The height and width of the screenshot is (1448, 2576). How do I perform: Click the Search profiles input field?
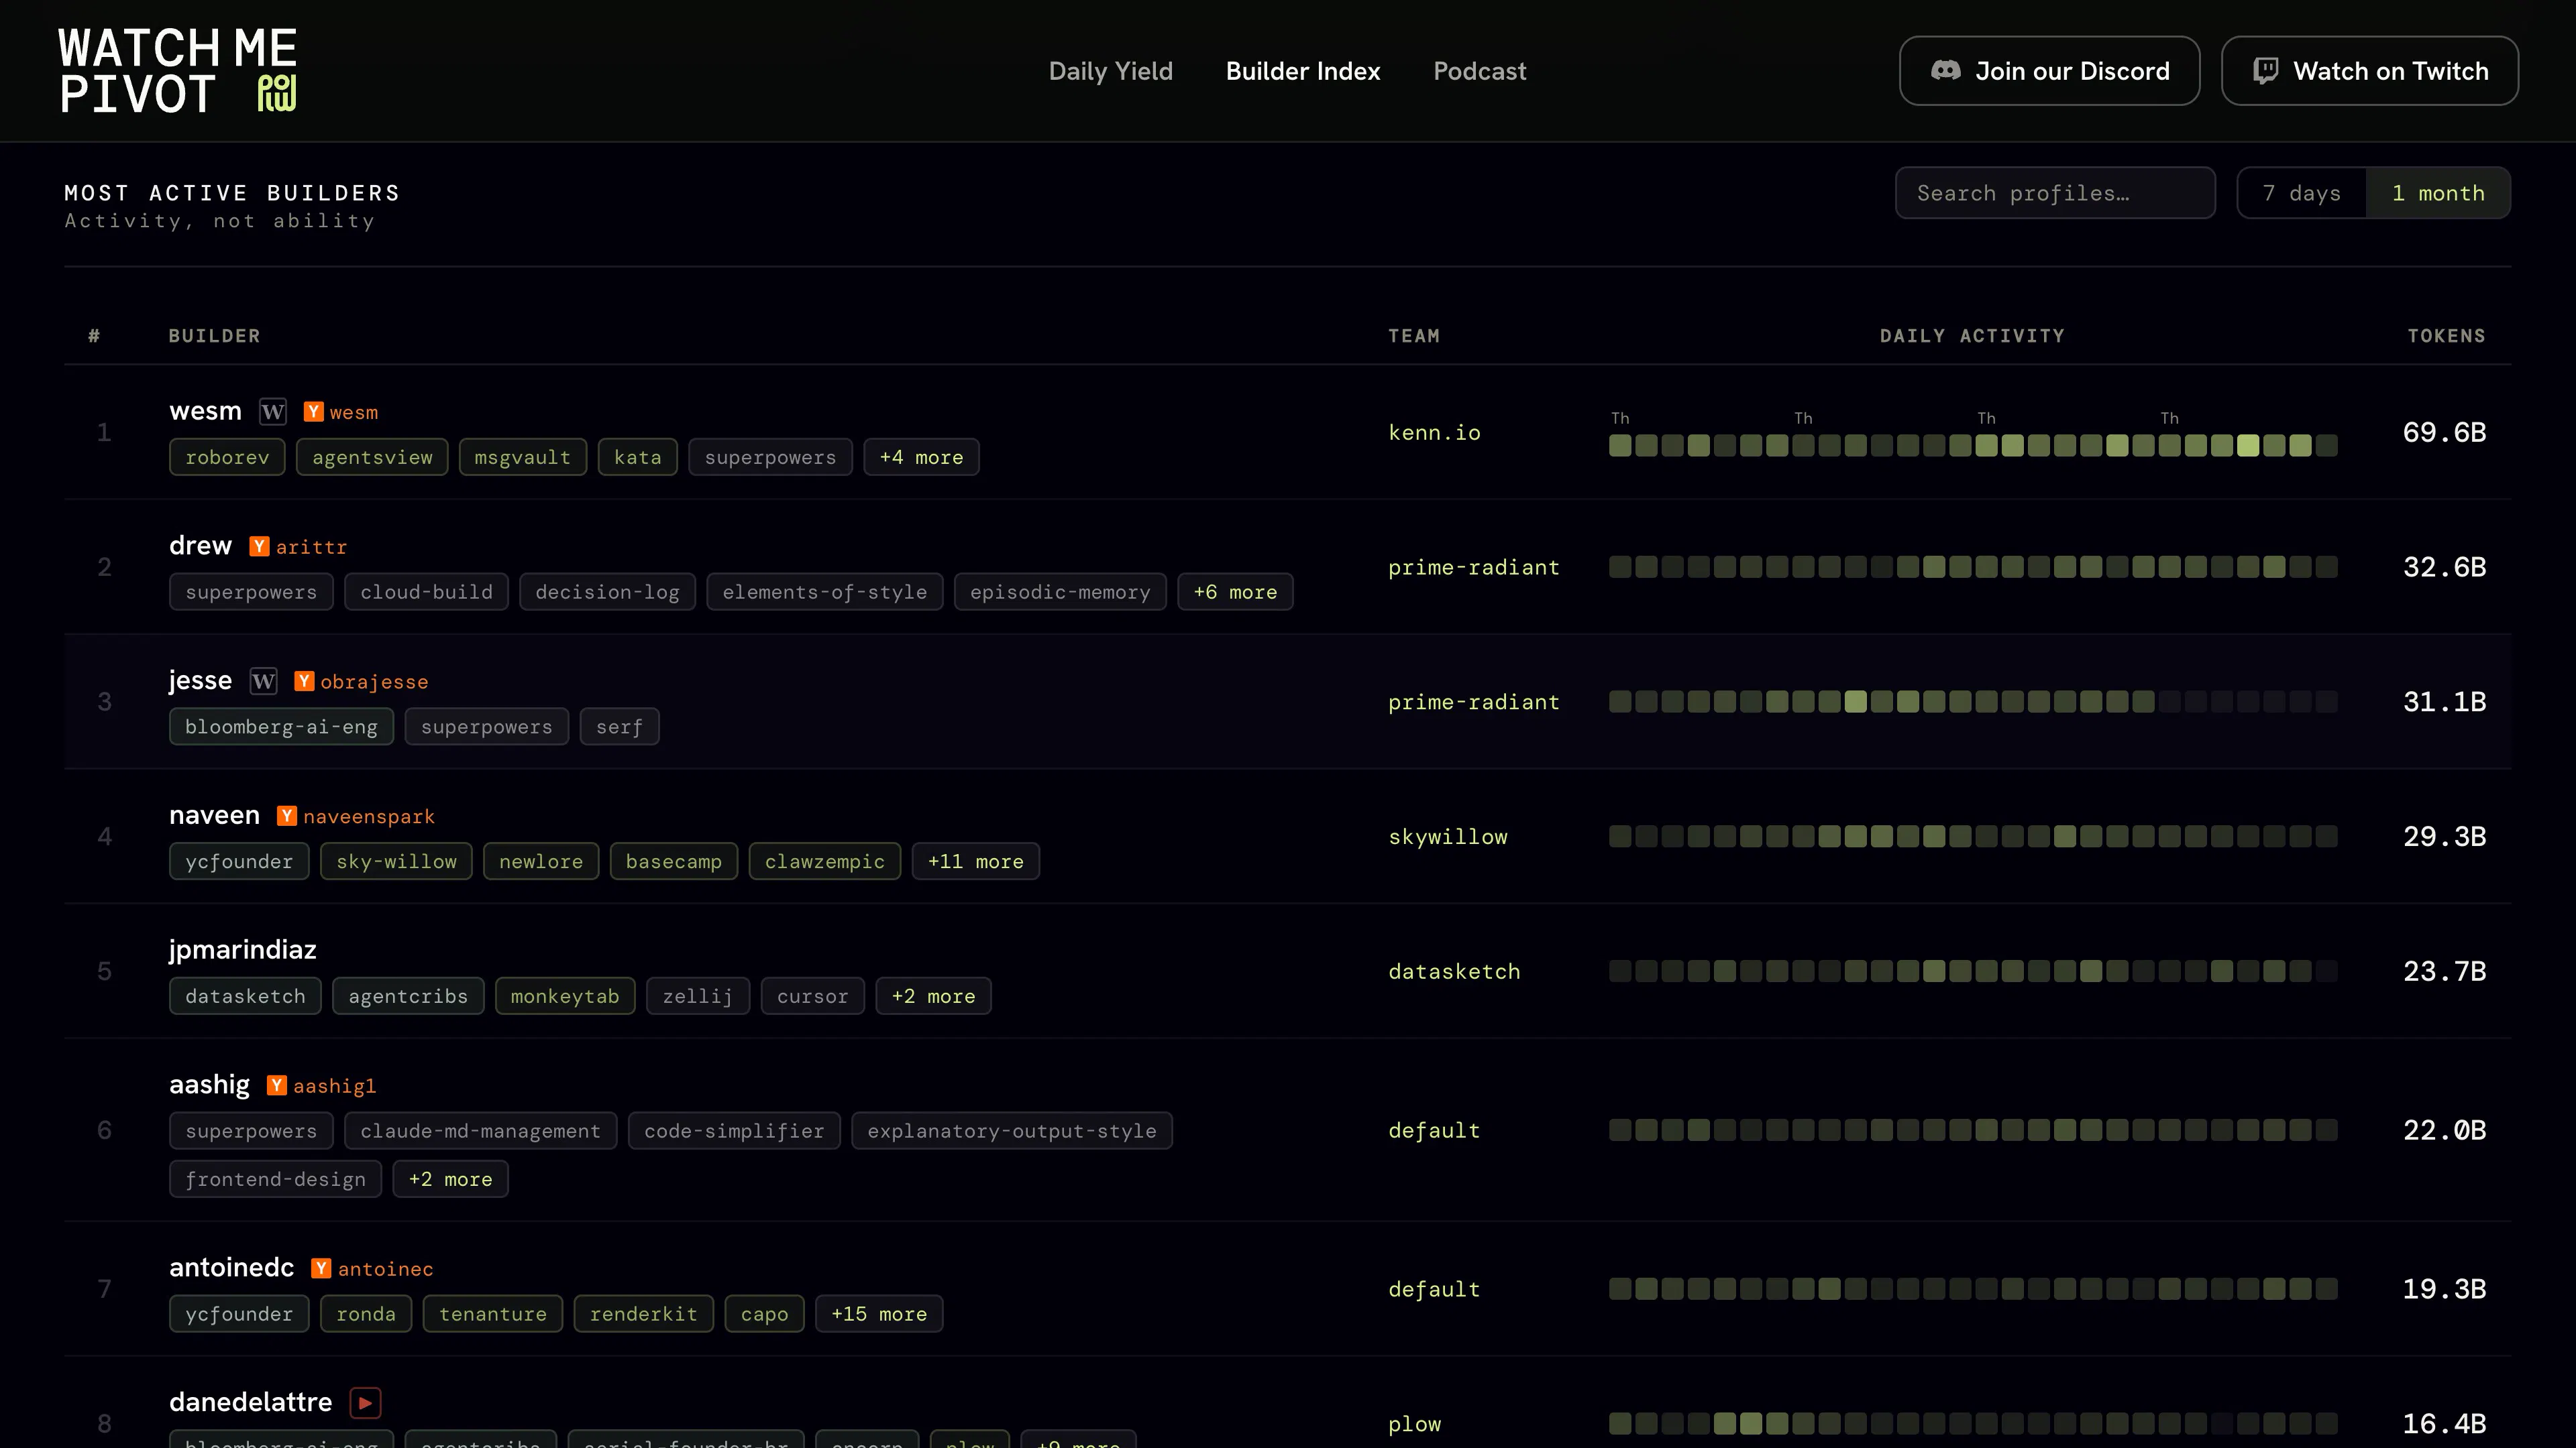[x=2054, y=193]
